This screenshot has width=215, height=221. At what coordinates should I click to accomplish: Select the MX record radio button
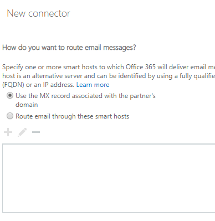[x=10, y=96]
